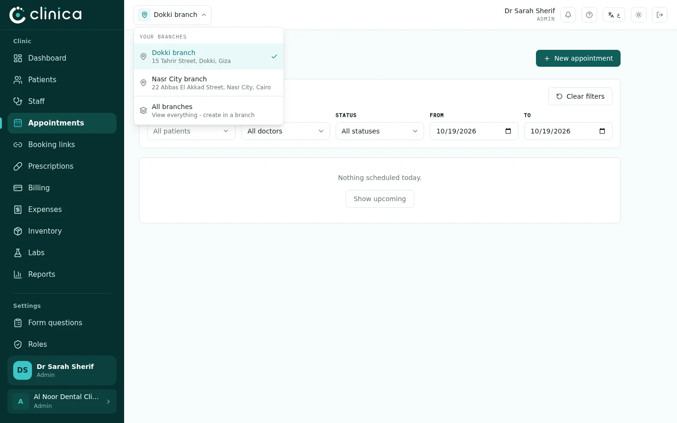Screen dimensions: 677x423
Task: Open Patients page
Action: coord(62,80)
